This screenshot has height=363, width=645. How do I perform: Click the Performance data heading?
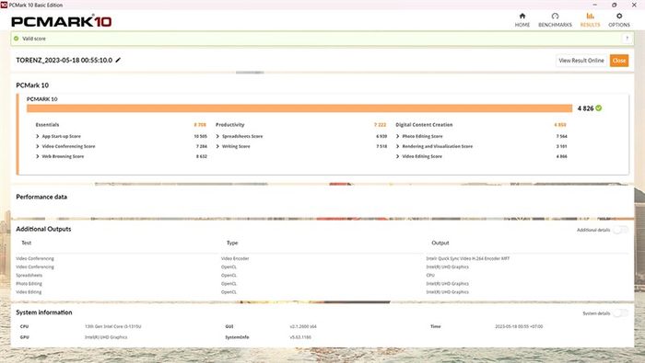point(41,197)
